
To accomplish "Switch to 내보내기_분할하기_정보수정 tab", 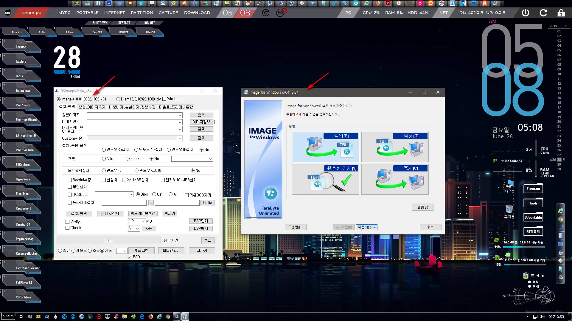I will click(132, 107).
